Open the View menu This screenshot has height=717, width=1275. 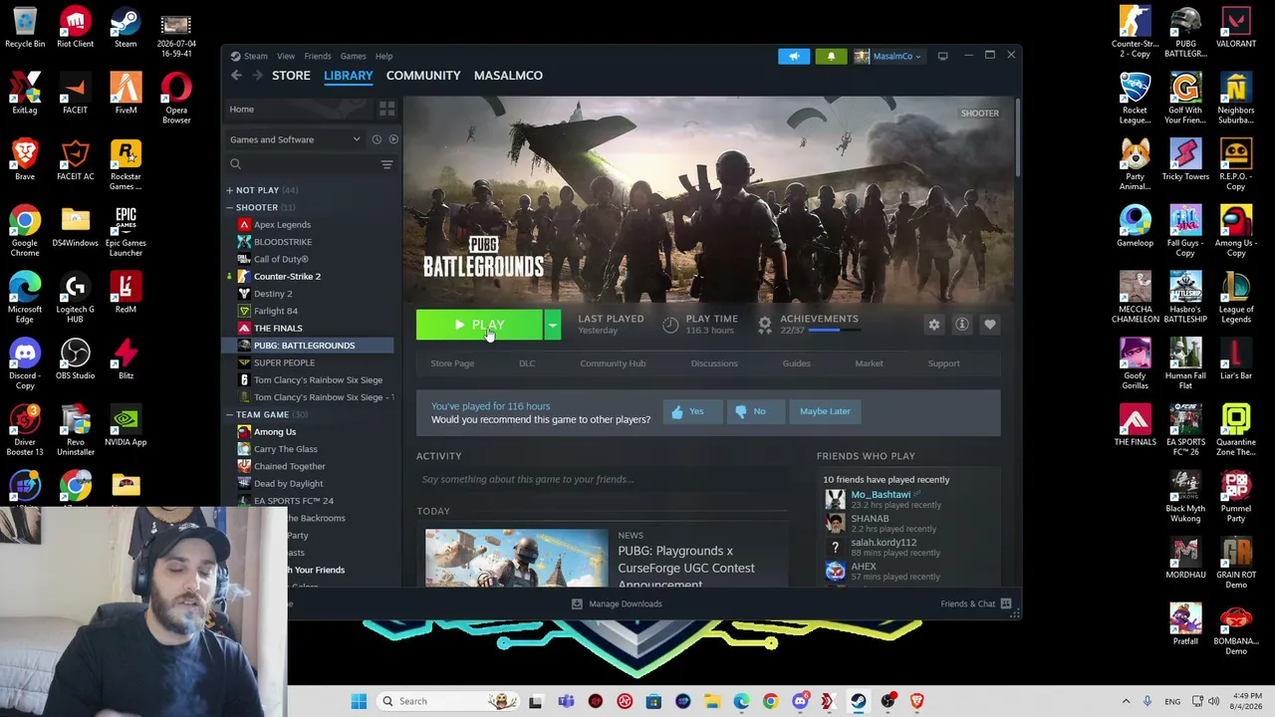coord(286,56)
